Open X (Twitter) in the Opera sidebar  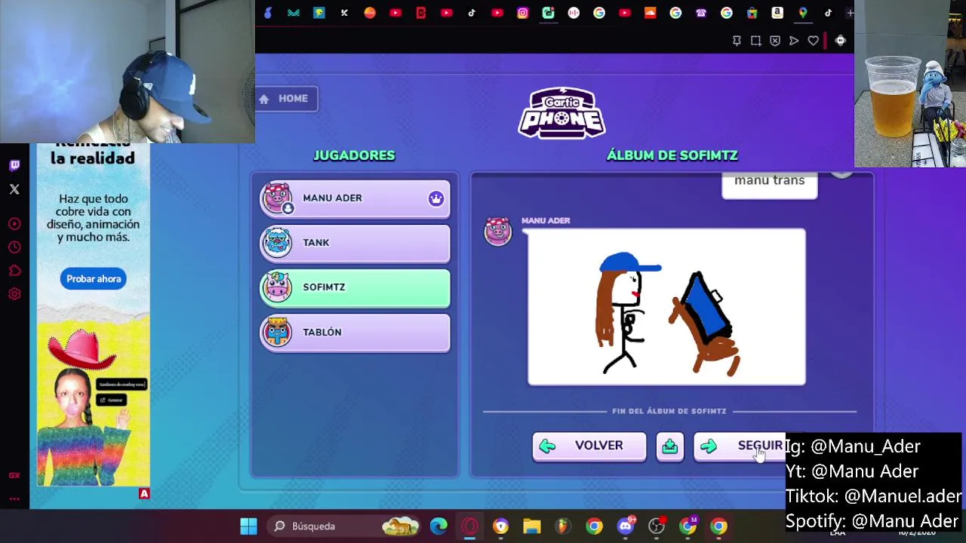[x=14, y=189]
